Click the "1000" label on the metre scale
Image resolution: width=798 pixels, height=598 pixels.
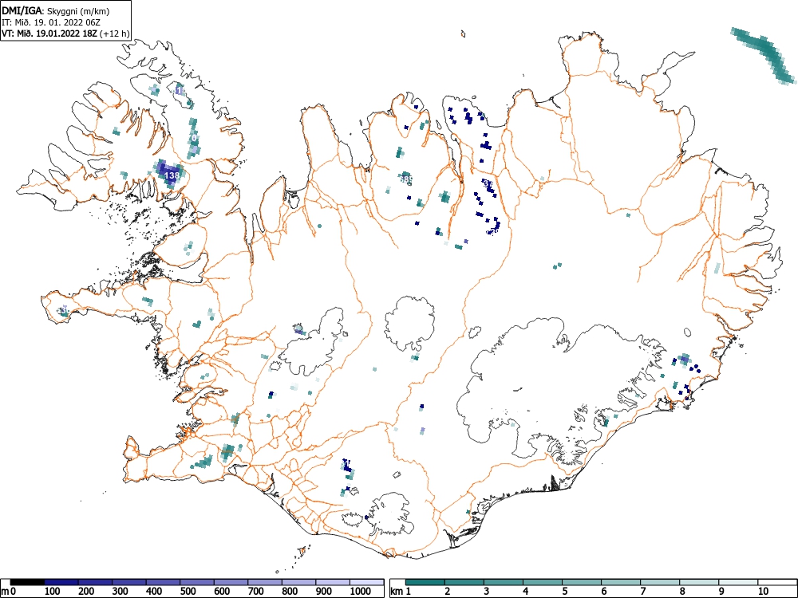click(x=361, y=592)
